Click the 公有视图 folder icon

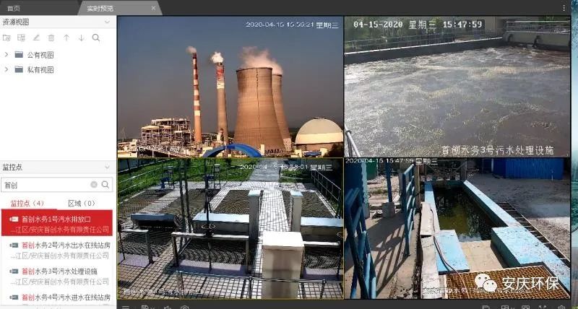click(19, 55)
